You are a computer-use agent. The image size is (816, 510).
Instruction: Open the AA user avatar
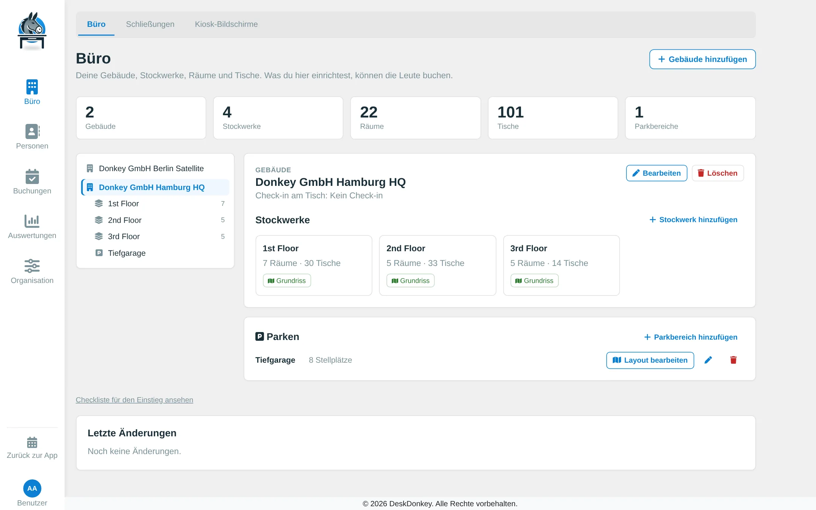point(32,488)
